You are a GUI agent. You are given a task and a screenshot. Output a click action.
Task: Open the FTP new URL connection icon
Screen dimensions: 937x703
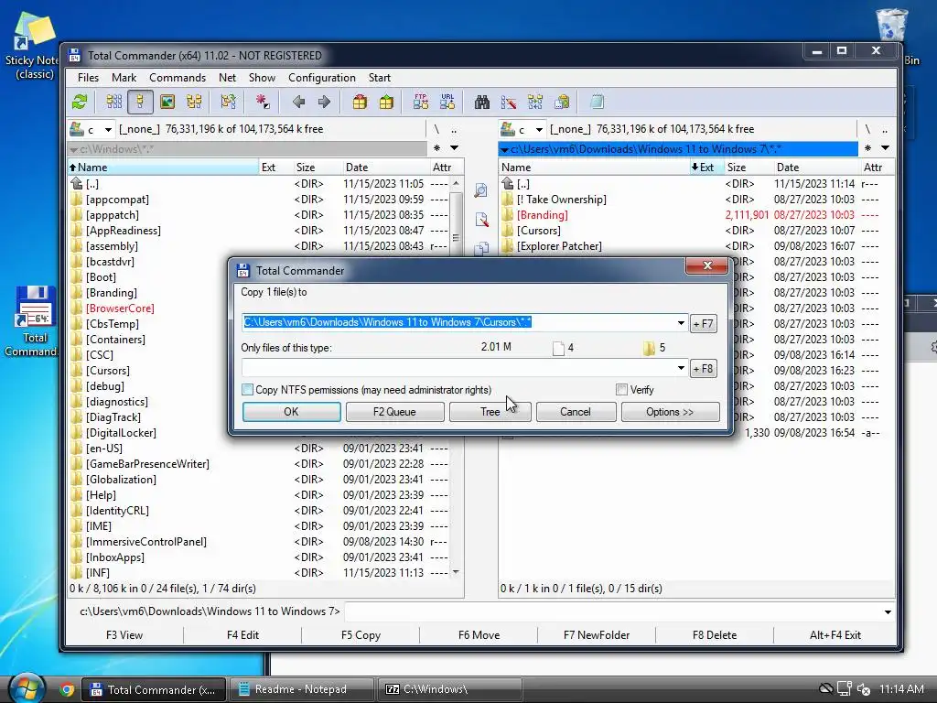tap(447, 102)
